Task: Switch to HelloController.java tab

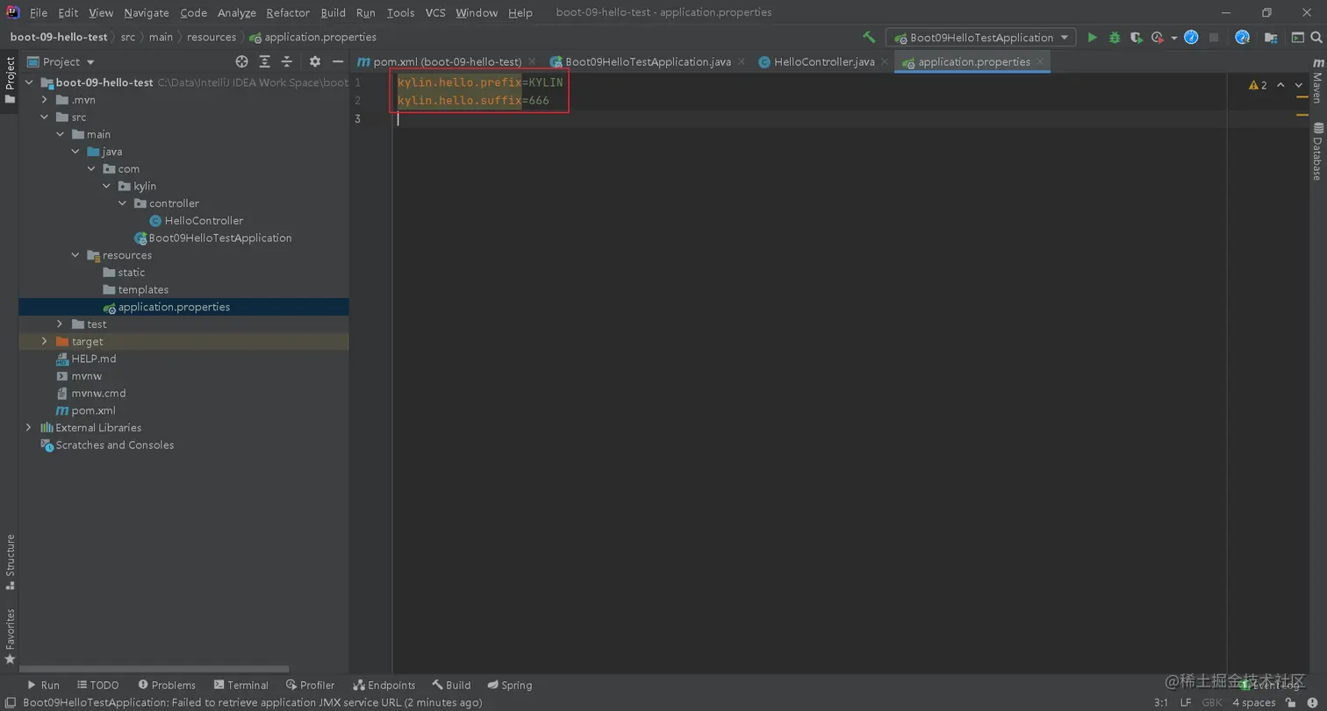Action: (824, 61)
